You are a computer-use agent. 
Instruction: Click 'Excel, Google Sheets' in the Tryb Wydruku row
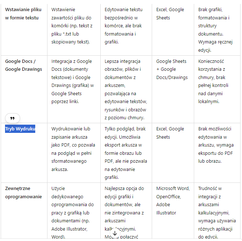(170, 133)
